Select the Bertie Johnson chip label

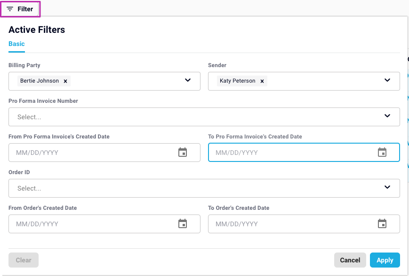pyautogui.click(x=40, y=81)
